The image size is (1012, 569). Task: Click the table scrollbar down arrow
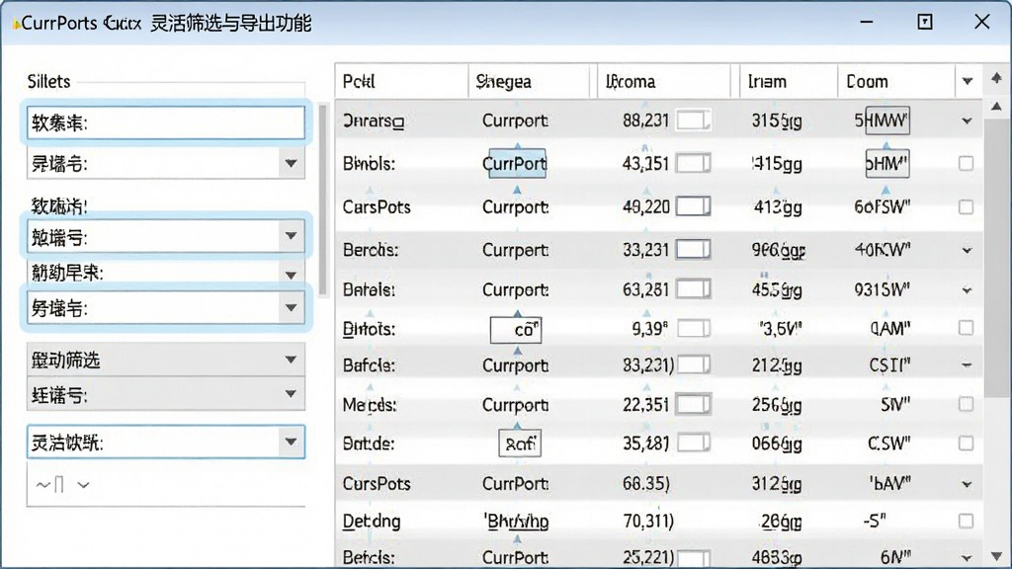click(996, 556)
